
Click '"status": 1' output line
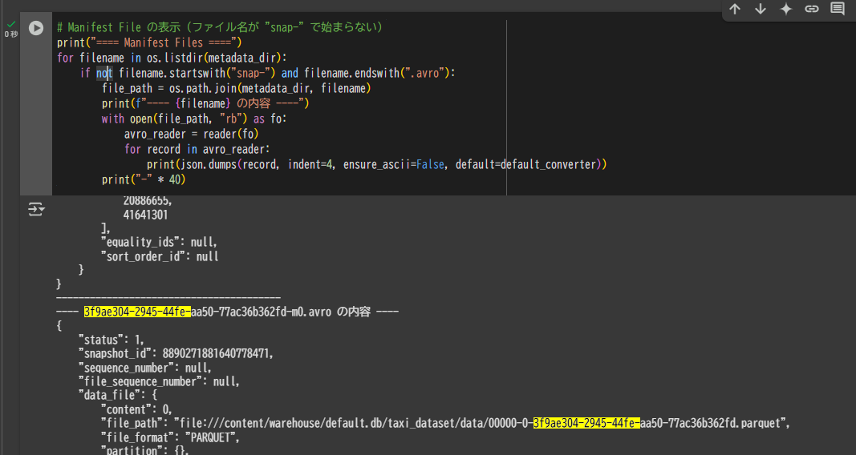click(x=111, y=340)
